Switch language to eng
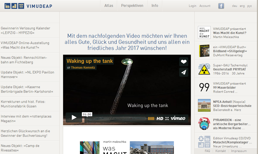This screenshot has height=154, width=258. coord(242,6)
